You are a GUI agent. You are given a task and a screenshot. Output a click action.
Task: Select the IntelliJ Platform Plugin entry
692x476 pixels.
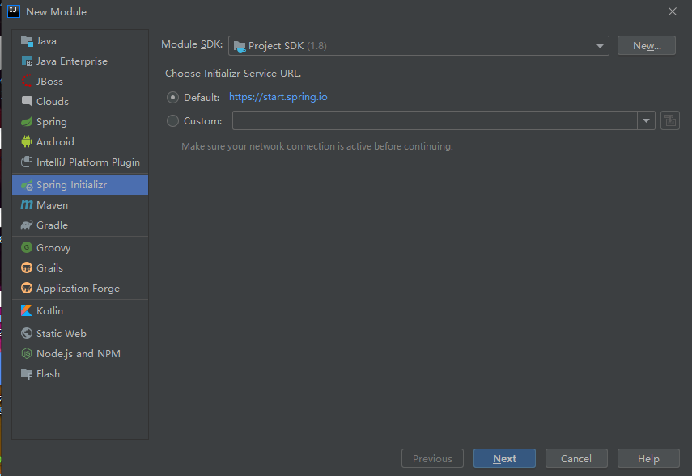80,162
